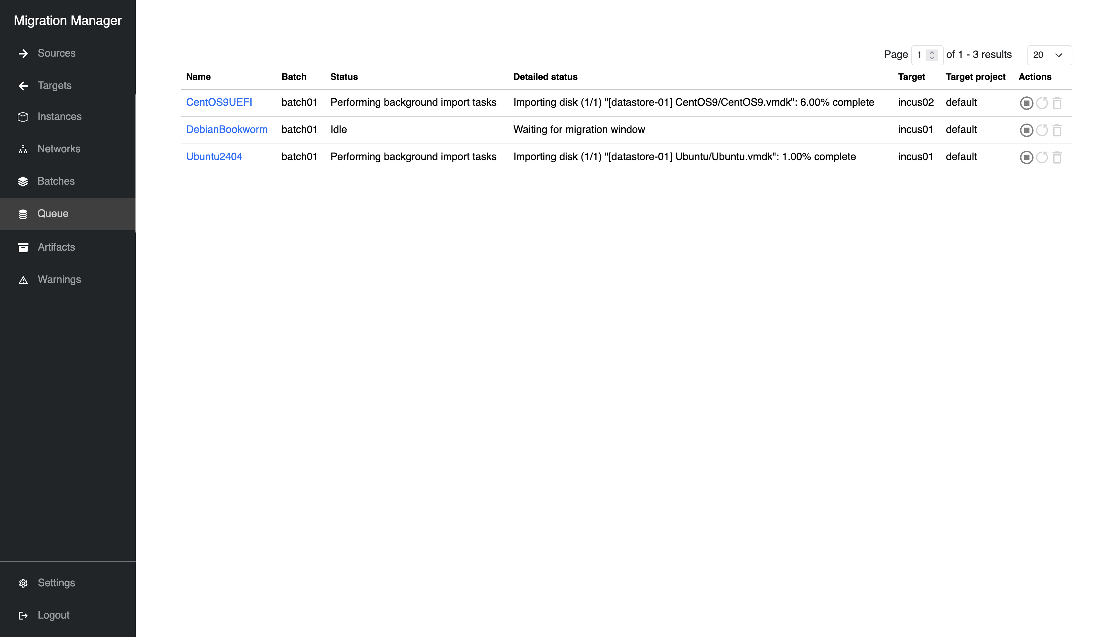Delete the CentOS9UEFI queue entry
This screenshot has width=1106, height=637.
coord(1057,103)
